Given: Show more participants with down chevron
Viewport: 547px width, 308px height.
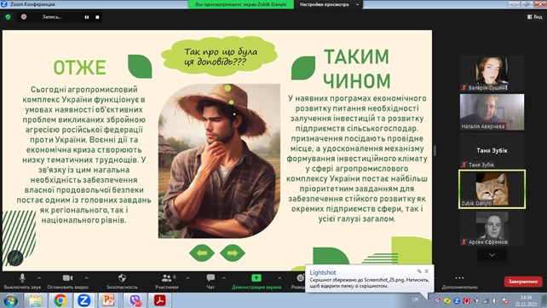Looking at the screenshot, I should coord(492,255).
